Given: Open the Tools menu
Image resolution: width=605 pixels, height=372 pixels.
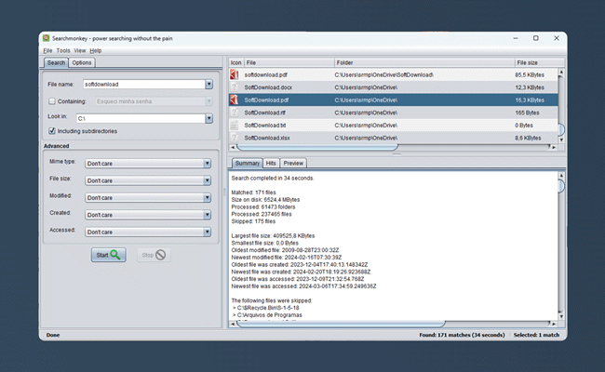Looking at the screenshot, I should point(63,50).
